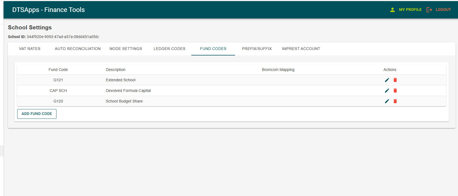
Task: Switch to the Imprest Account tab
Action: pyautogui.click(x=301, y=49)
